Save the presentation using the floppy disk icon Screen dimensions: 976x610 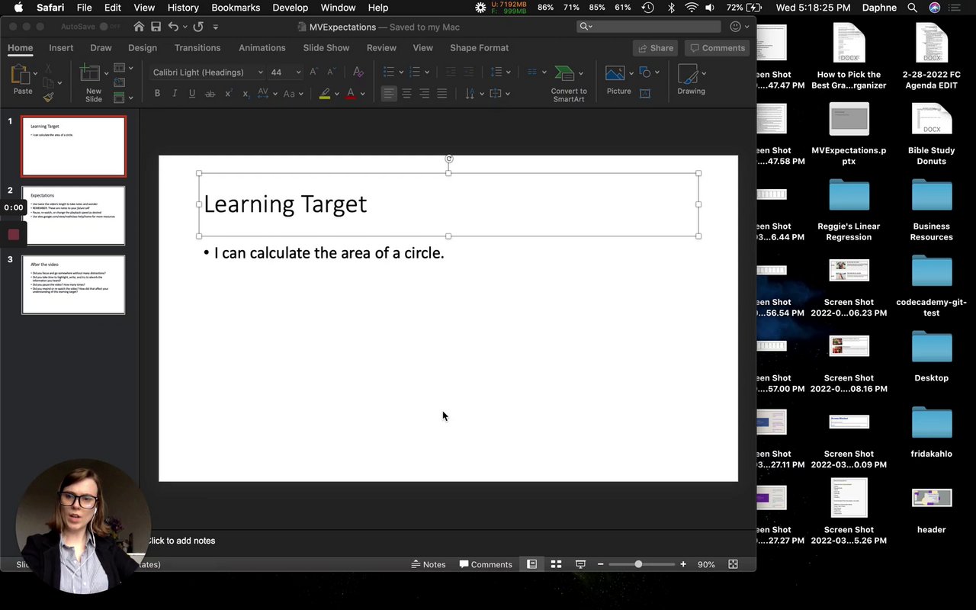(x=156, y=27)
